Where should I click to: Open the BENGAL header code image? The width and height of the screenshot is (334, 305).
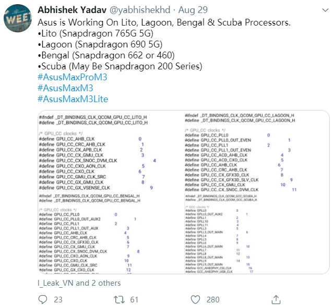(x=111, y=233)
